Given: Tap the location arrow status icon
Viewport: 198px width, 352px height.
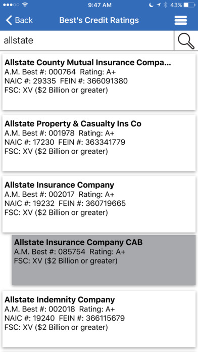Looking at the screenshot, I should click(159, 5).
